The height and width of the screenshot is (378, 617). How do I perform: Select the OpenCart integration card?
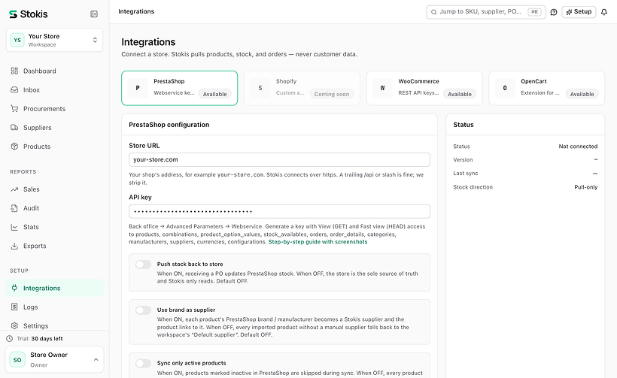click(546, 88)
